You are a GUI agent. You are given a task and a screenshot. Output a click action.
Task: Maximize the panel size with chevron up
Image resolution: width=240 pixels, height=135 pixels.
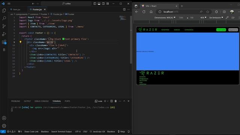[124, 101]
